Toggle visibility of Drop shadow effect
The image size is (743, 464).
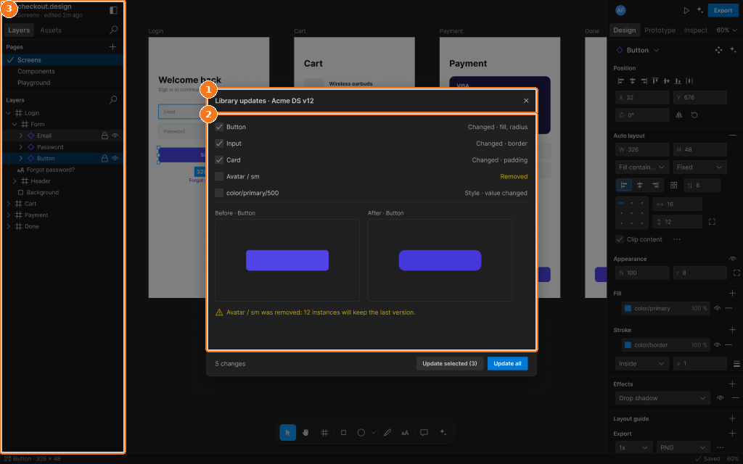pyautogui.click(x=721, y=398)
